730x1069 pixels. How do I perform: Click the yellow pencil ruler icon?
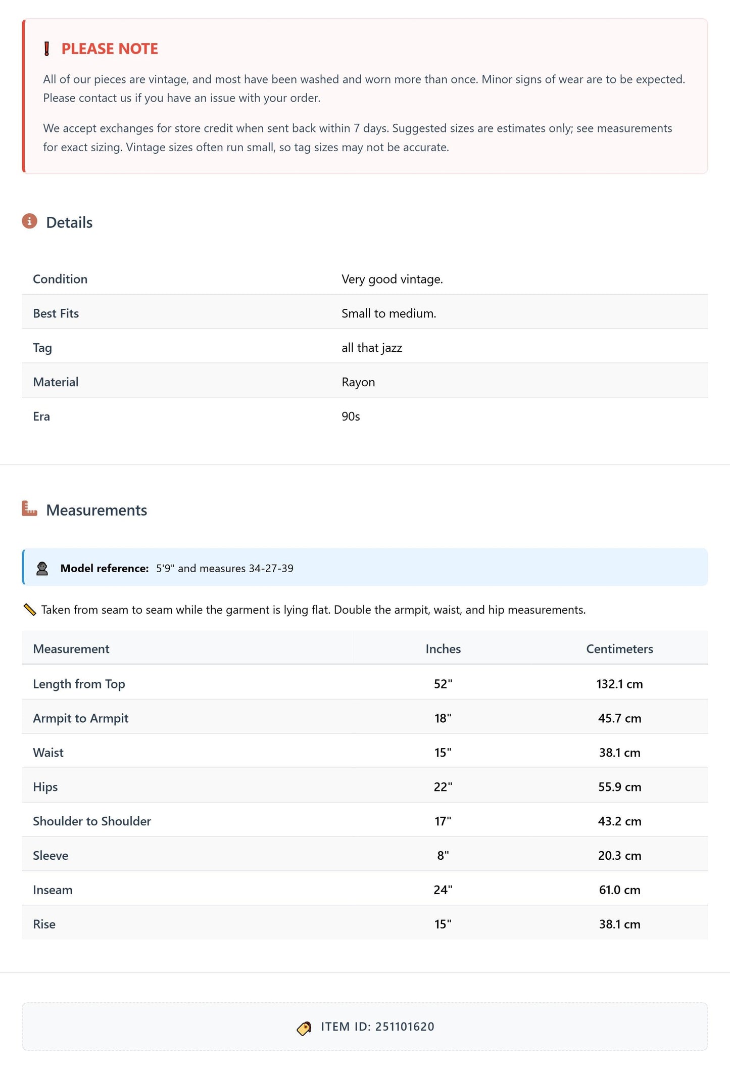(30, 610)
